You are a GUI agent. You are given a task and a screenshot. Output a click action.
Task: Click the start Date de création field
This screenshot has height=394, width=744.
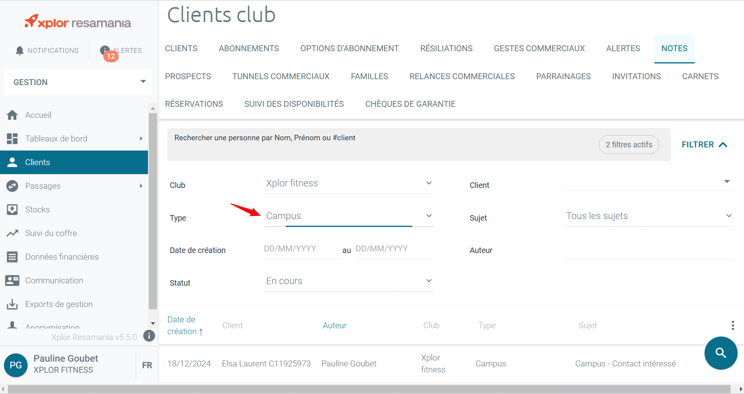302,249
